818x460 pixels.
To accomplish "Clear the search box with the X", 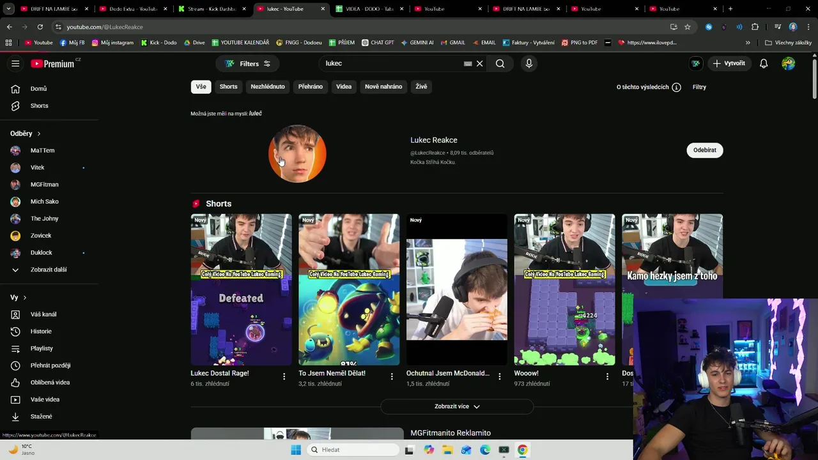I will pyautogui.click(x=479, y=63).
